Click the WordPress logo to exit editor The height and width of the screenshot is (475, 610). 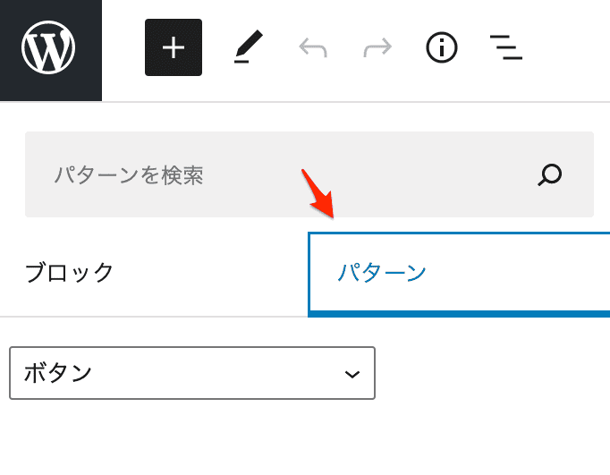(x=48, y=48)
